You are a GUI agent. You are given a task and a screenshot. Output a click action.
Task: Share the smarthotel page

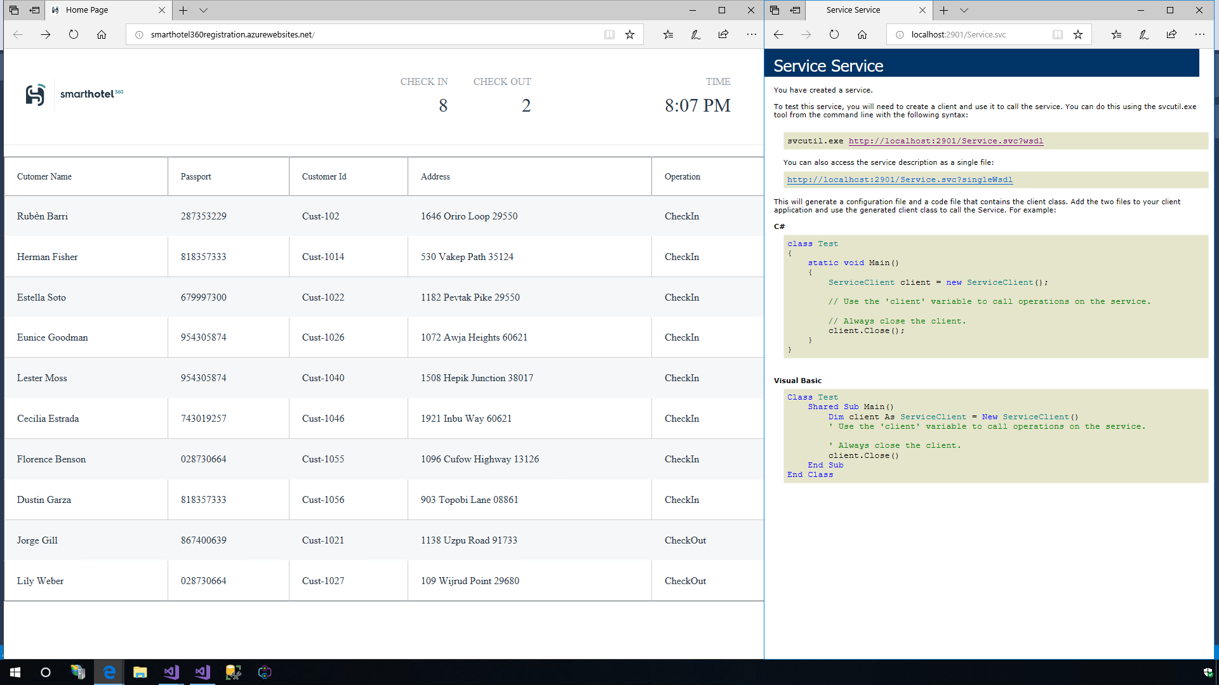[723, 35]
